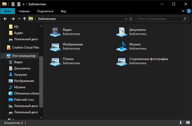Go up one folder level arrow
Screen dimensions: 192x126
(25, 19)
